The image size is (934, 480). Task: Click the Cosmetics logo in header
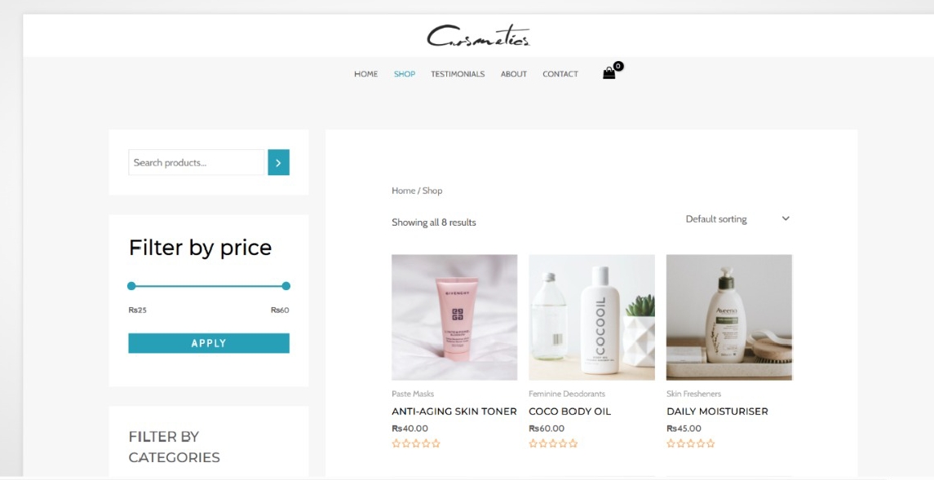point(478,36)
